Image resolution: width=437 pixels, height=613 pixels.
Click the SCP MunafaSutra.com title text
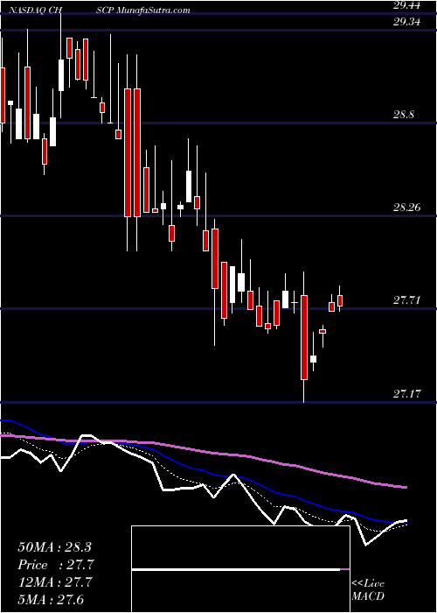coord(143,11)
